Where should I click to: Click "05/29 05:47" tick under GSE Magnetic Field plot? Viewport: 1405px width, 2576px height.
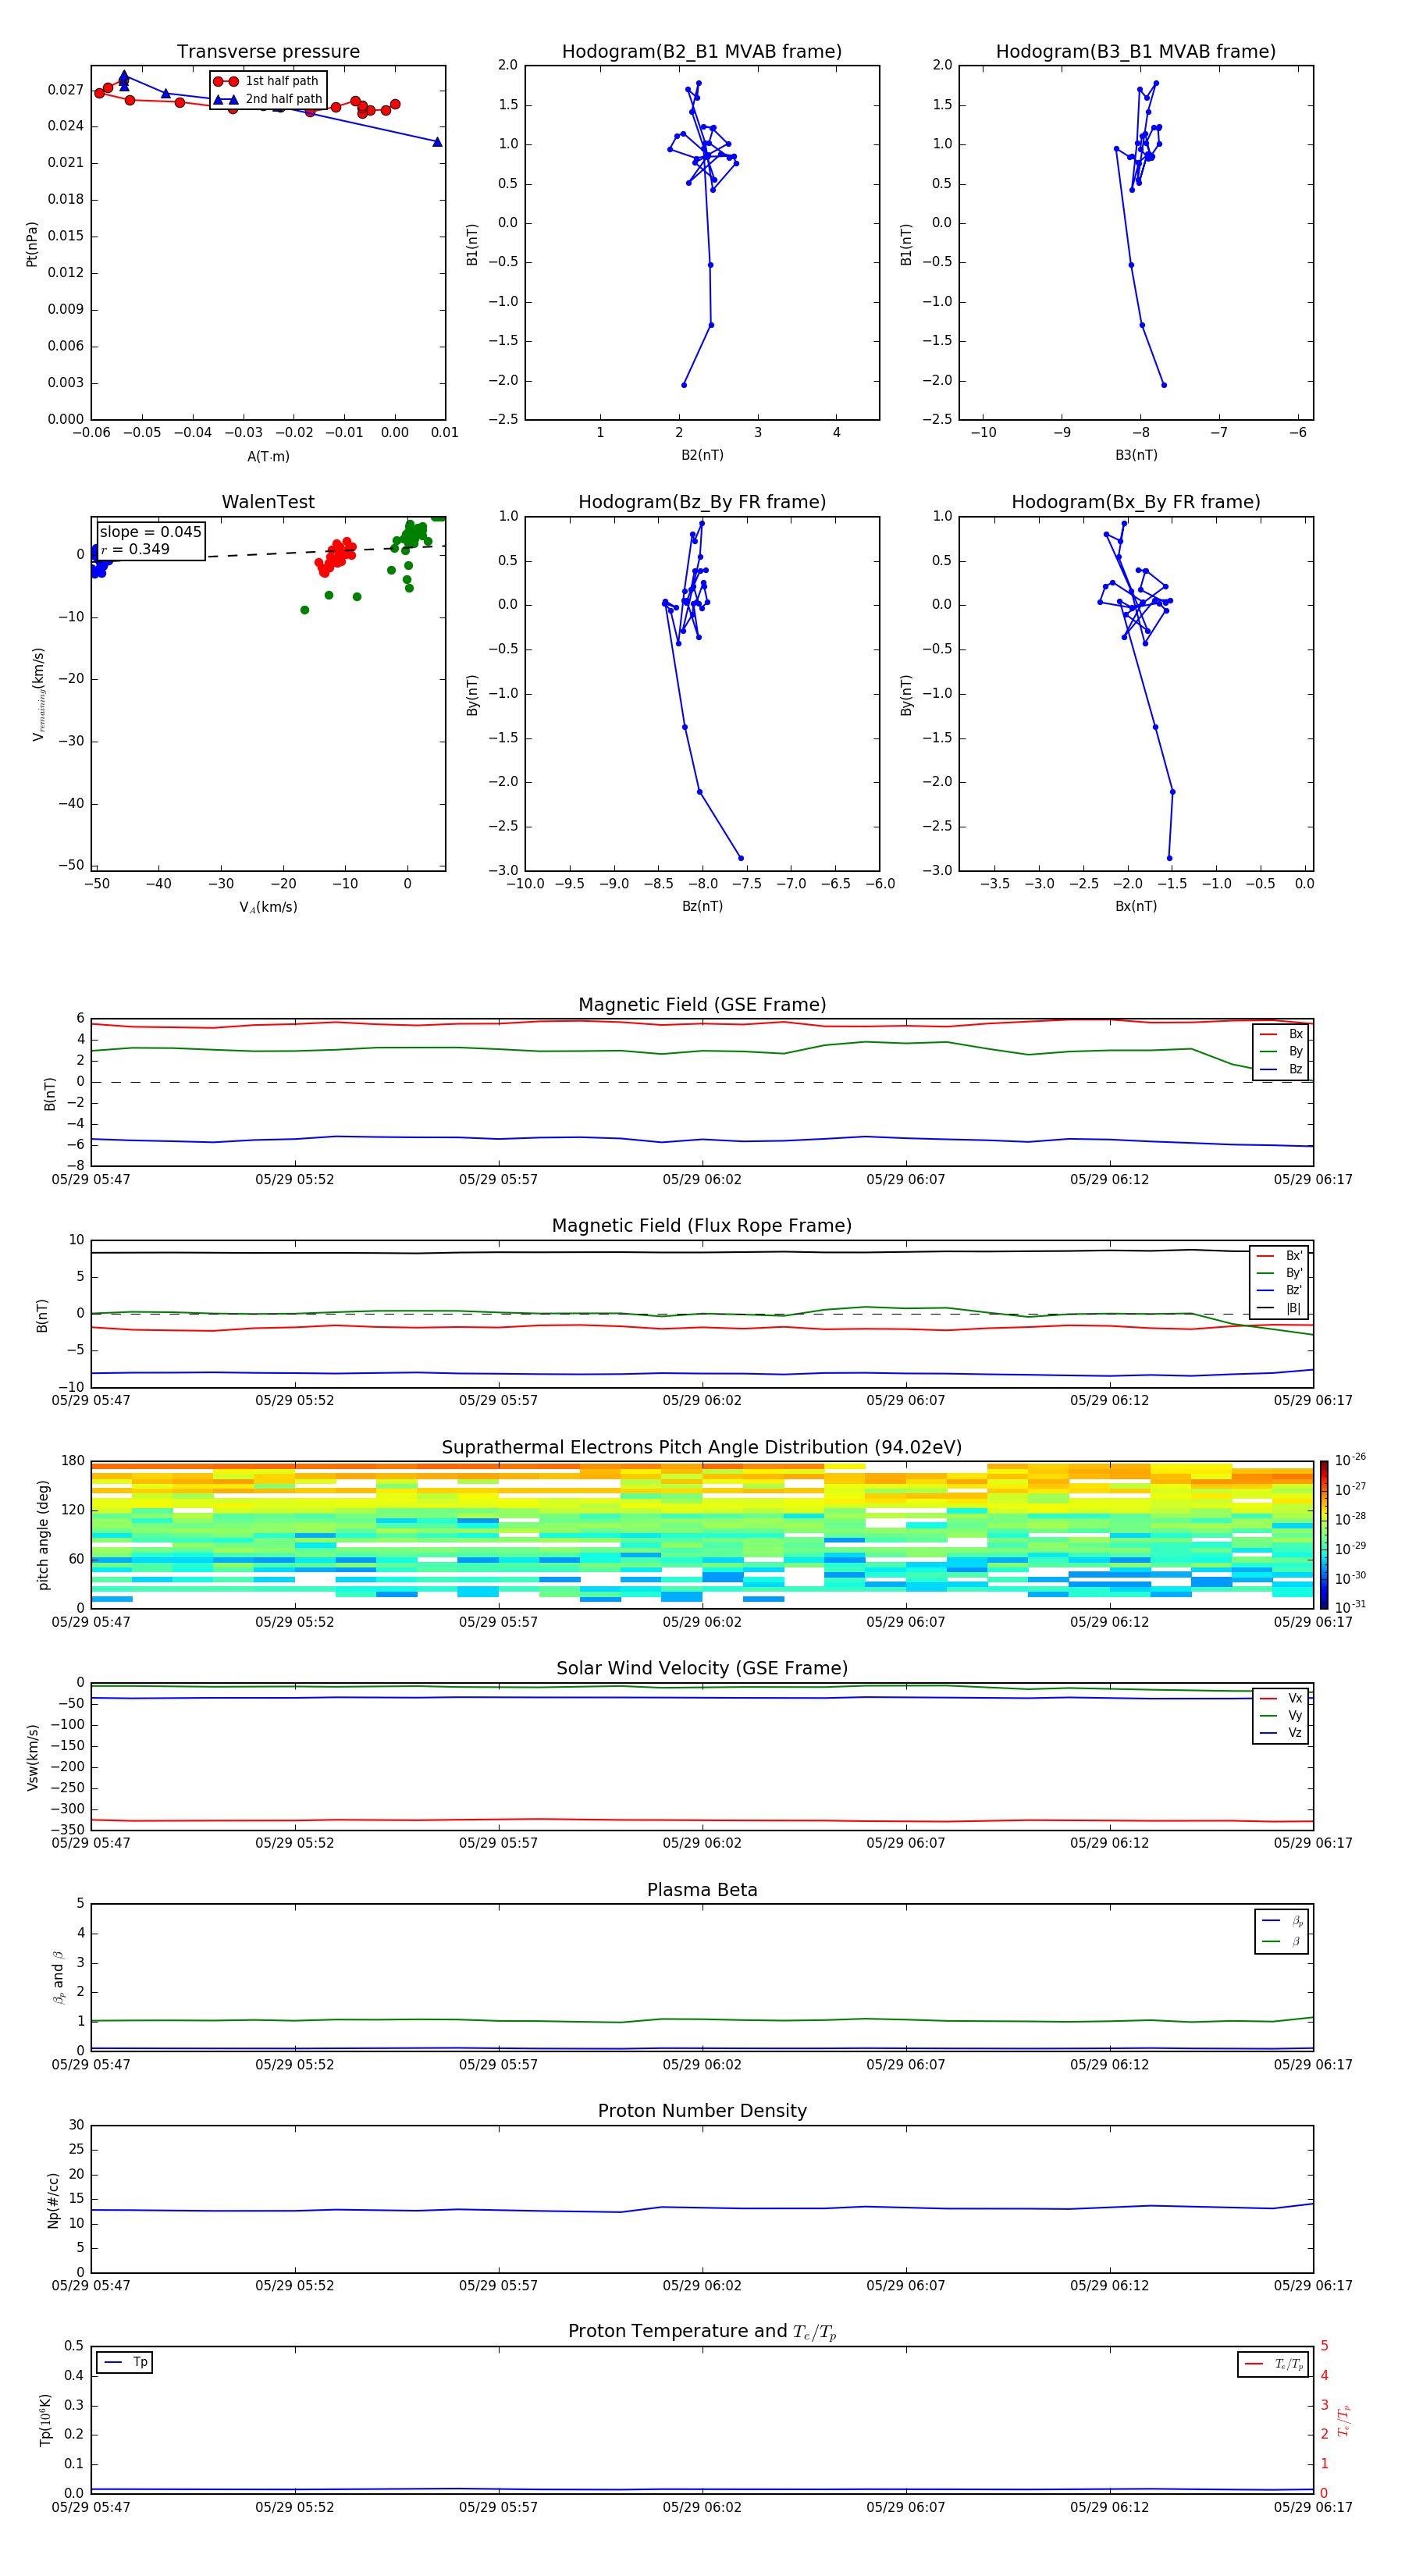coord(91,1180)
